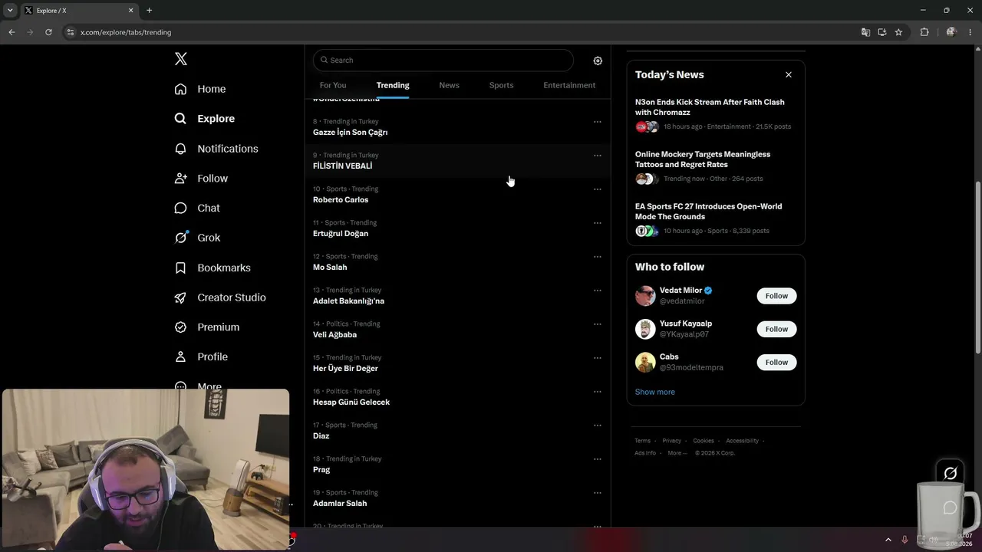The image size is (982, 552).
Task: View site information icon beside the URL
Action: click(x=71, y=32)
